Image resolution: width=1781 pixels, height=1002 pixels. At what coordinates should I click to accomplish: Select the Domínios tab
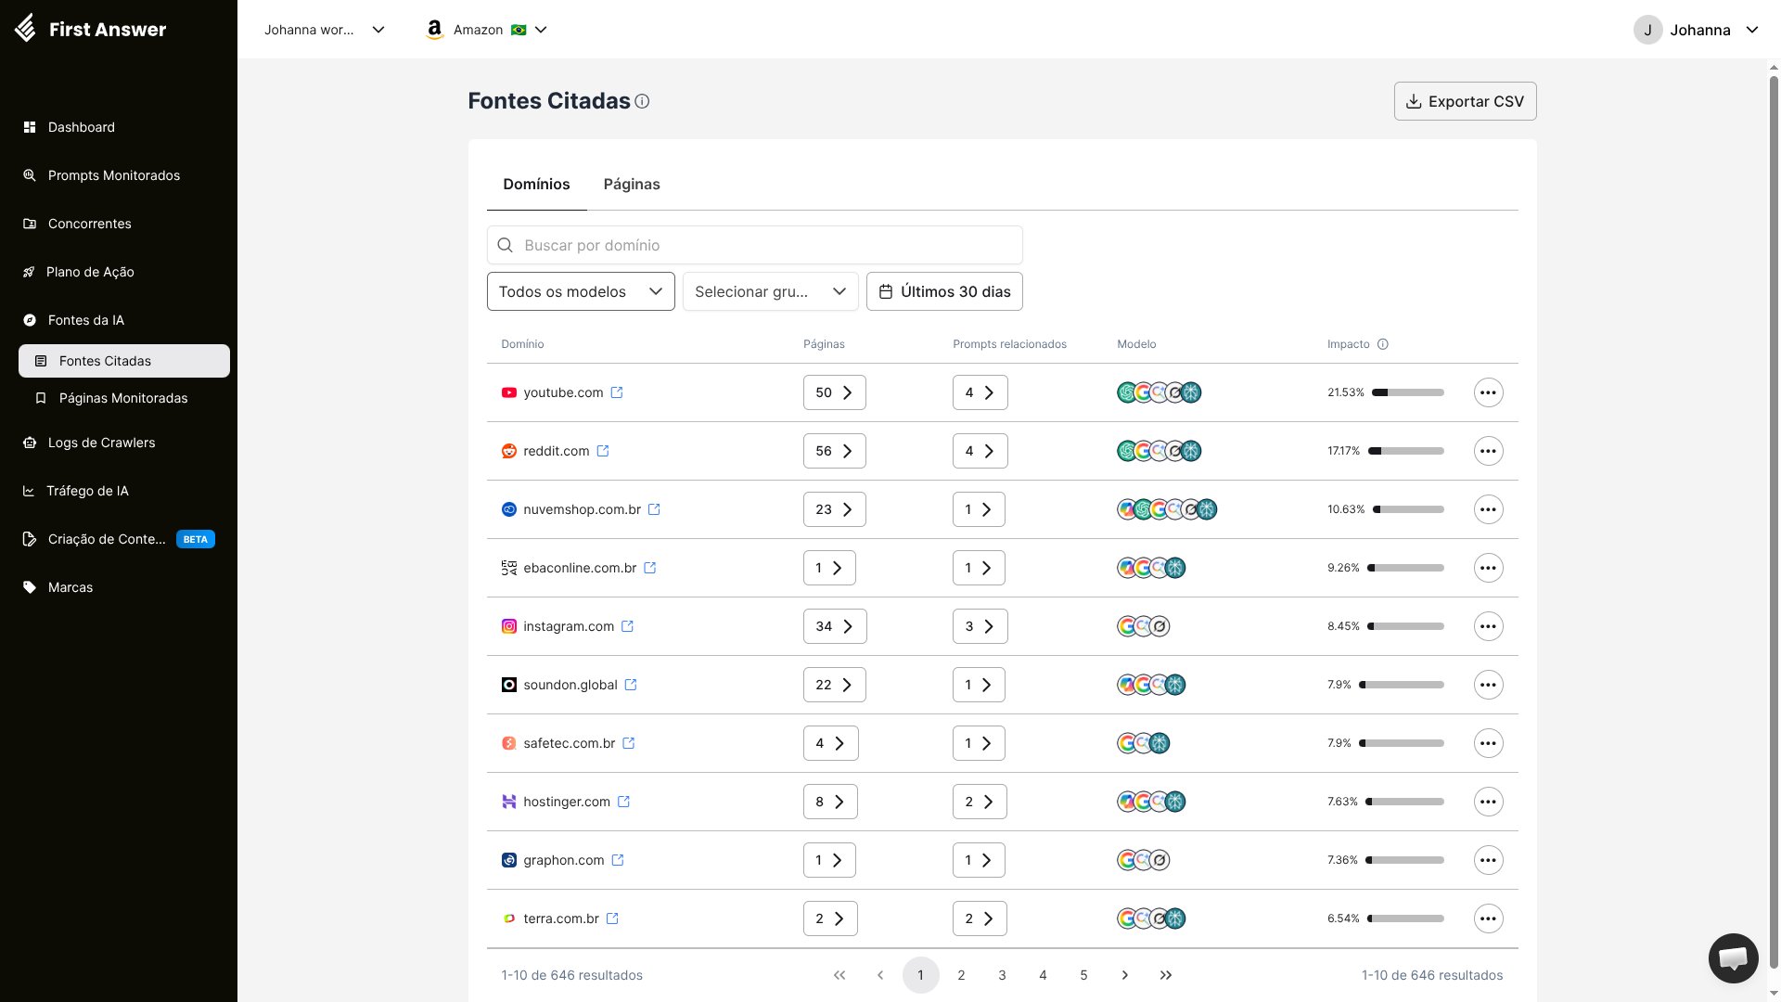(x=536, y=184)
